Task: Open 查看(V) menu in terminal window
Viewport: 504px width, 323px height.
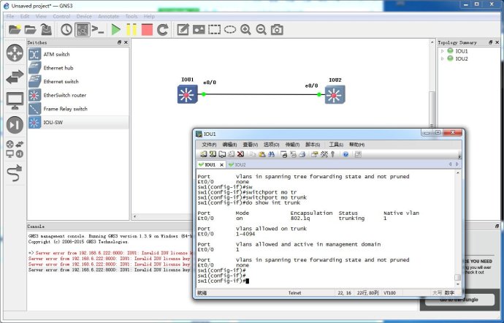Action: pyautogui.click(x=250, y=145)
